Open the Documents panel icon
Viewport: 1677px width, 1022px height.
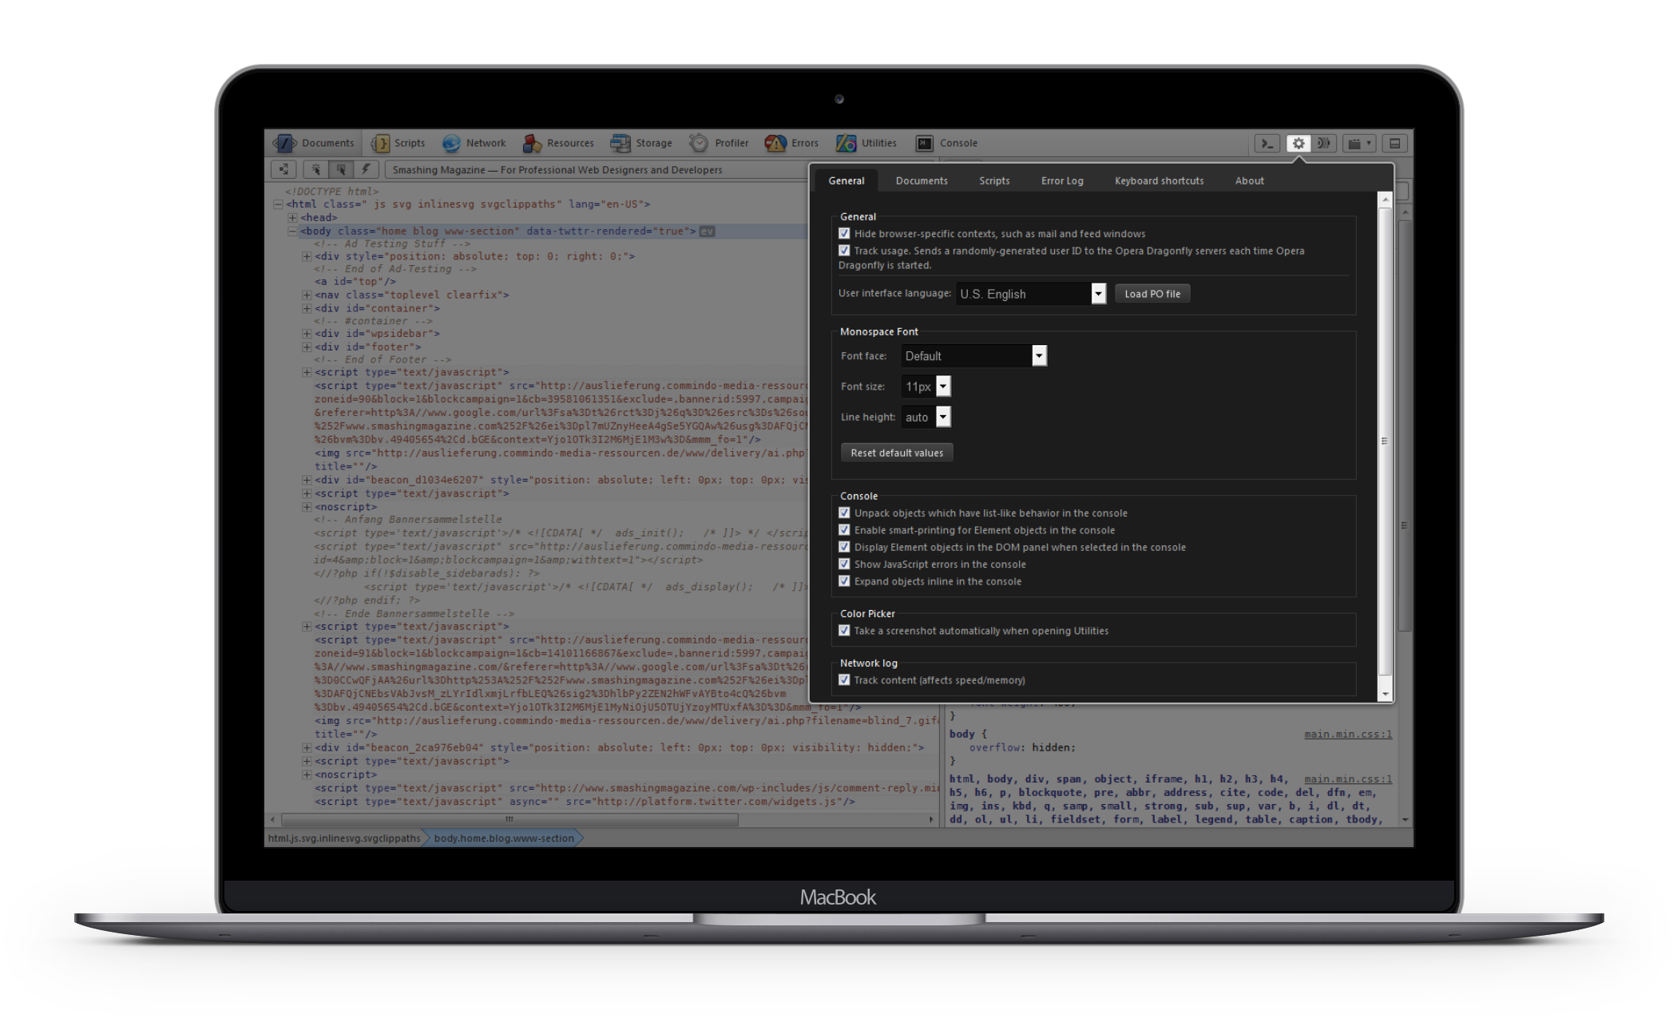pyautogui.click(x=285, y=143)
